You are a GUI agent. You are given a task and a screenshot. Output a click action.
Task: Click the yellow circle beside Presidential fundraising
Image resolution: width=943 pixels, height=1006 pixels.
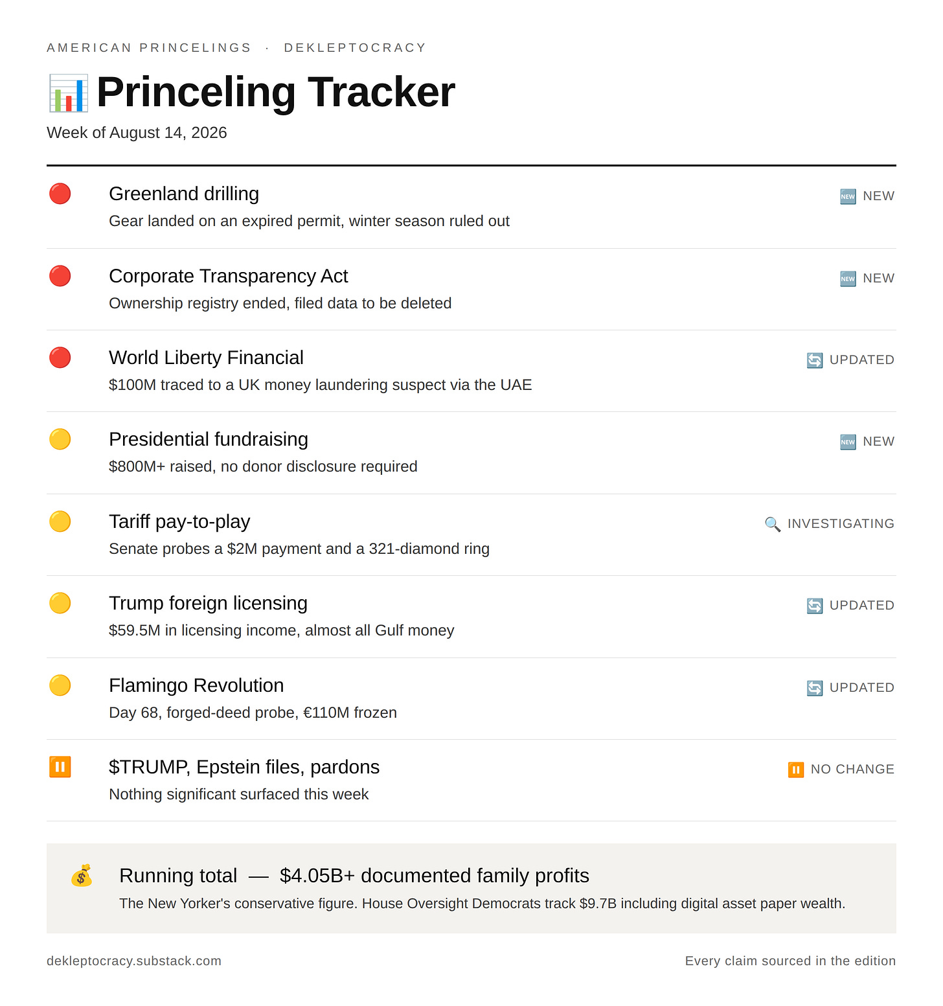click(x=60, y=439)
